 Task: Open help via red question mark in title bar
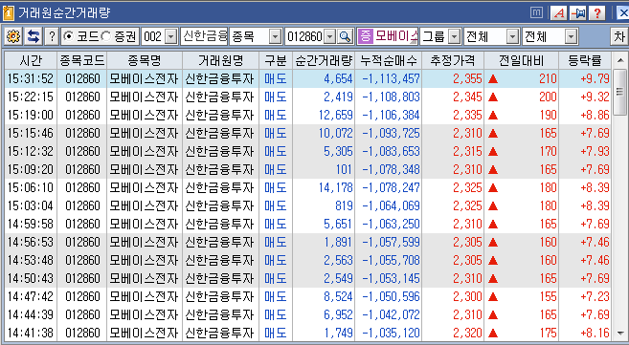597,12
